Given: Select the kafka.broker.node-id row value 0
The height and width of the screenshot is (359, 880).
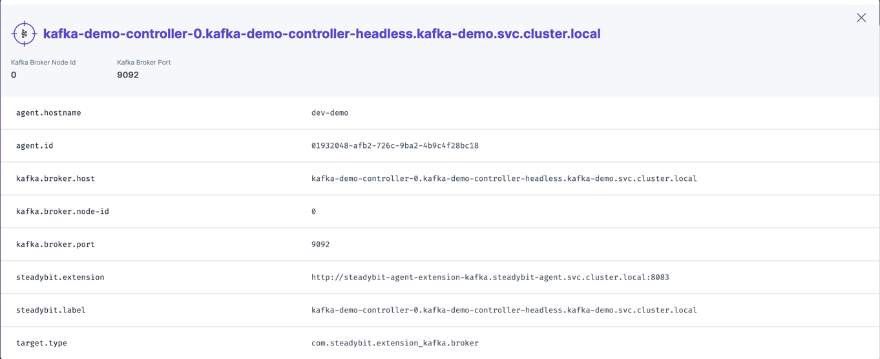Looking at the screenshot, I should pos(314,211).
